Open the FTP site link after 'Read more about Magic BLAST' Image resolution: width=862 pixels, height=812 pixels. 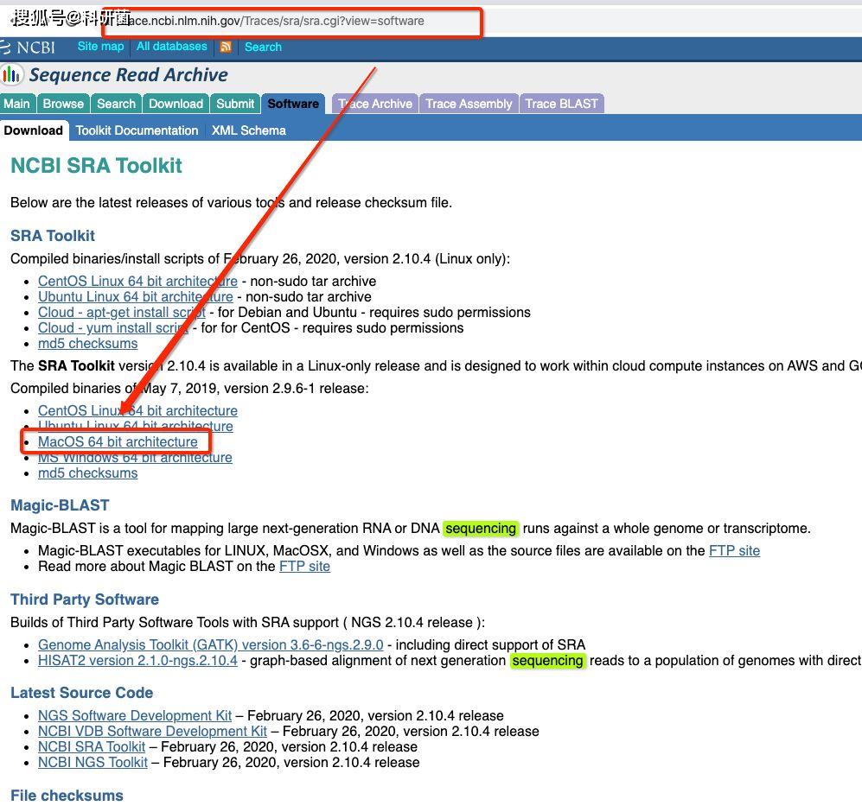click(x=304, y=567)
